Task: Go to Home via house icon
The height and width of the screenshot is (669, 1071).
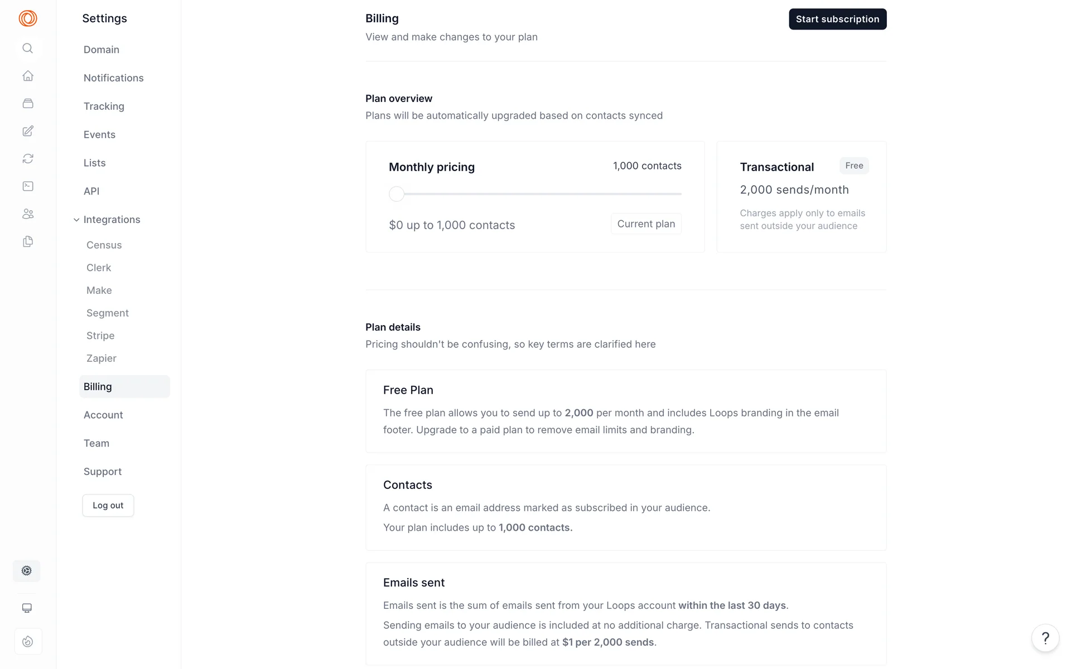Action: point(28,76)
